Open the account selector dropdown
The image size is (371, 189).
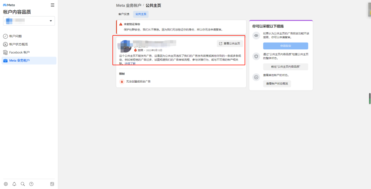click(29, 21)
